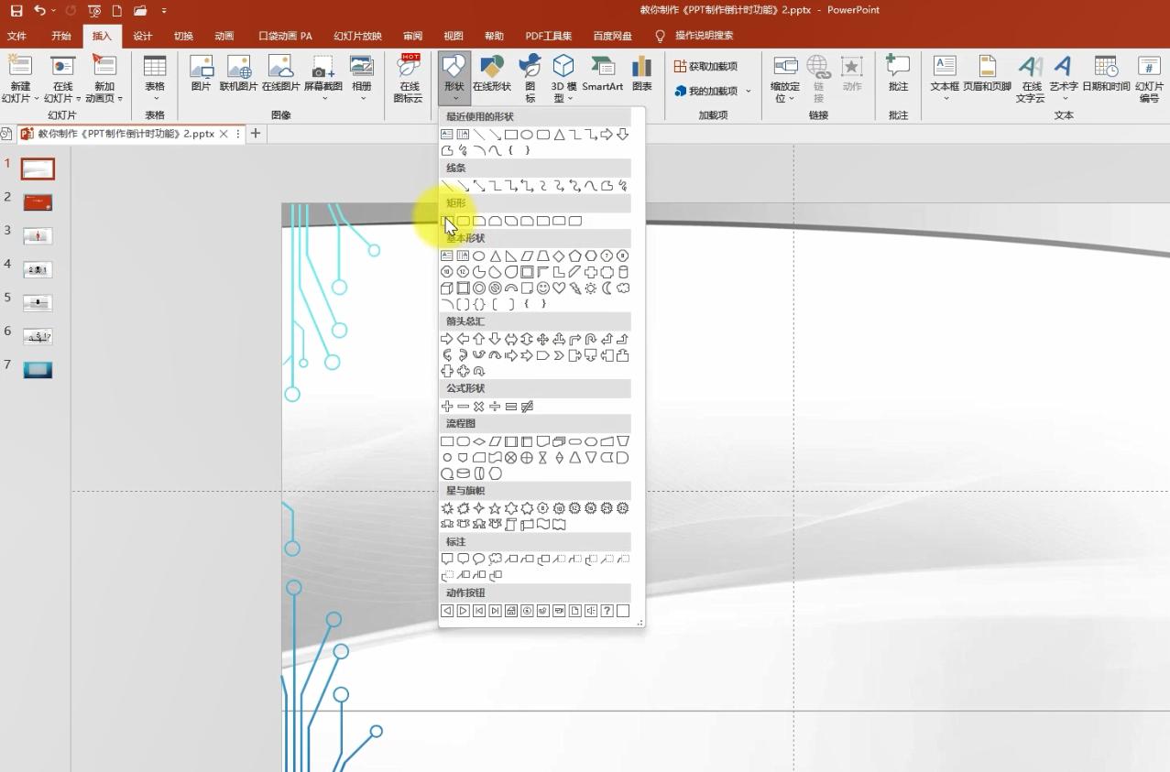The height and width of the screenshot is (772, 1170).
Task: Select the chevron arrow shape
Action: click(x=559, y=355)
